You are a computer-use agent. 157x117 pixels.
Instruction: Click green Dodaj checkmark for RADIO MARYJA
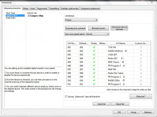[94, 51]
